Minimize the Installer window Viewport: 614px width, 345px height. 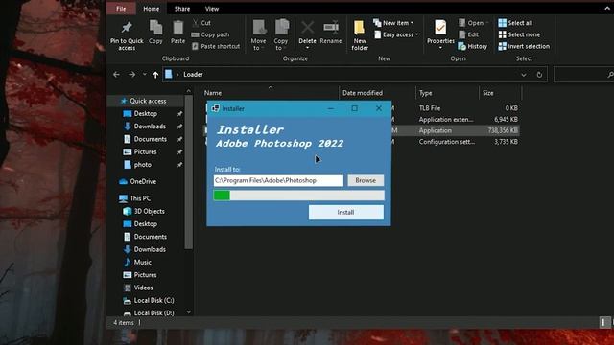[x=330, y=108]
